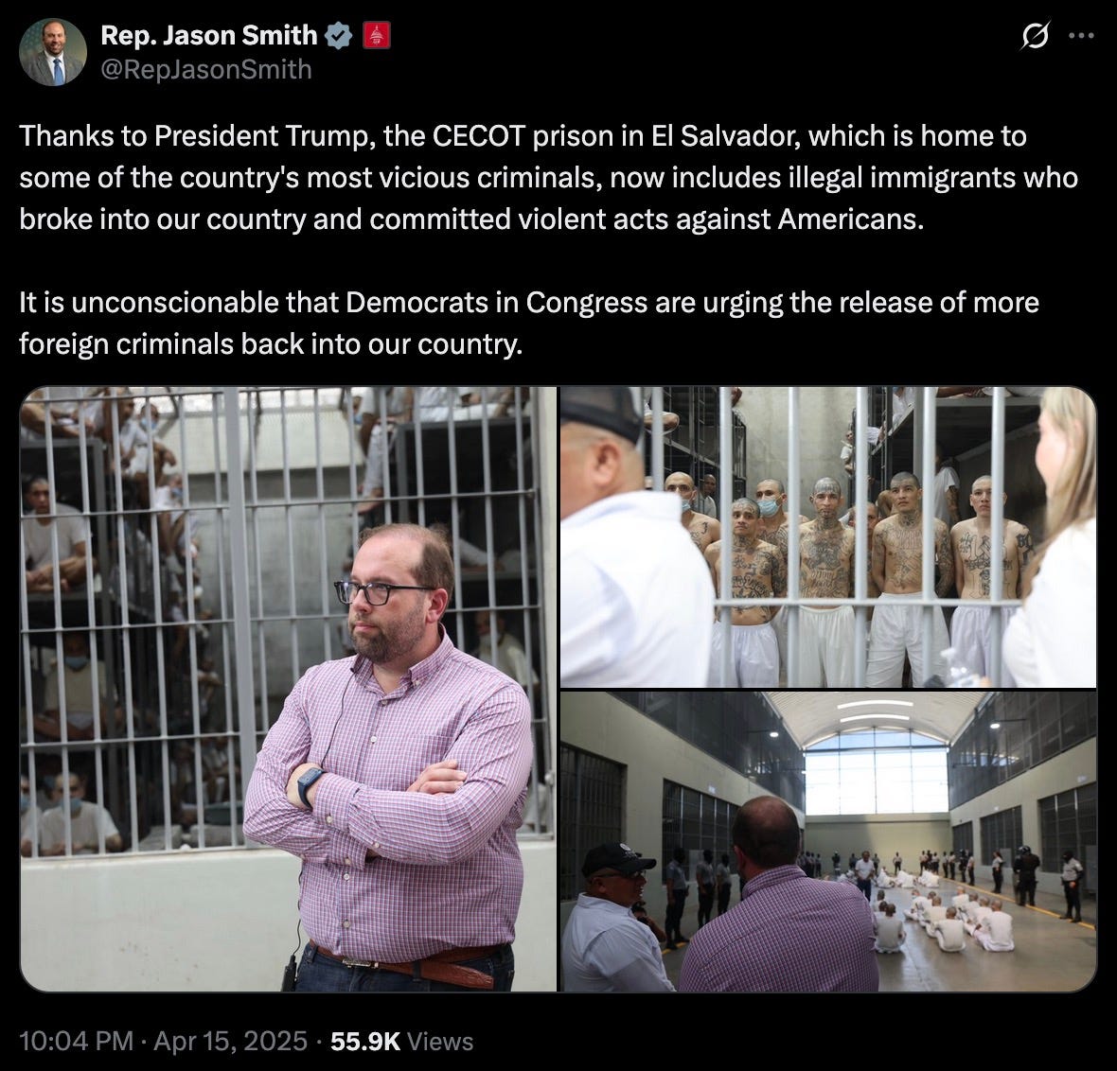Screen dimensions: 1117x1071
Task: Click the 55.9K Views count
Action: tap(401, 1041)
